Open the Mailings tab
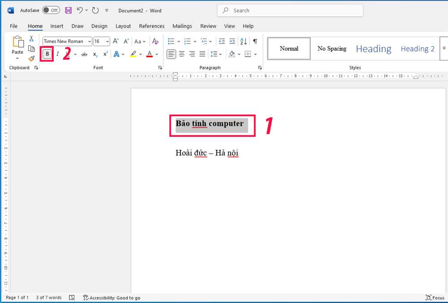This screenshot has height=303, width=448. [182, 26]
